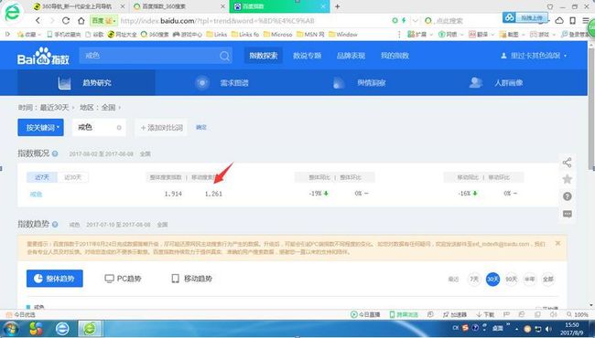Open the help question icon on right sidebar
Screen dimensions: 595x338
coord(567,196)
